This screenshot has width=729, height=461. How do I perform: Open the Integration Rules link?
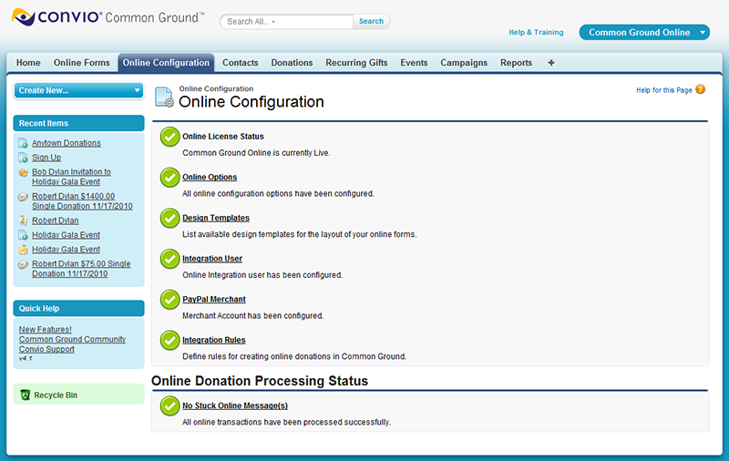point(213,340)
